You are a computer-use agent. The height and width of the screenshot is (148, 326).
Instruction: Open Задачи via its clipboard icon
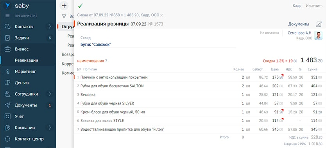[x=7, y=38]
